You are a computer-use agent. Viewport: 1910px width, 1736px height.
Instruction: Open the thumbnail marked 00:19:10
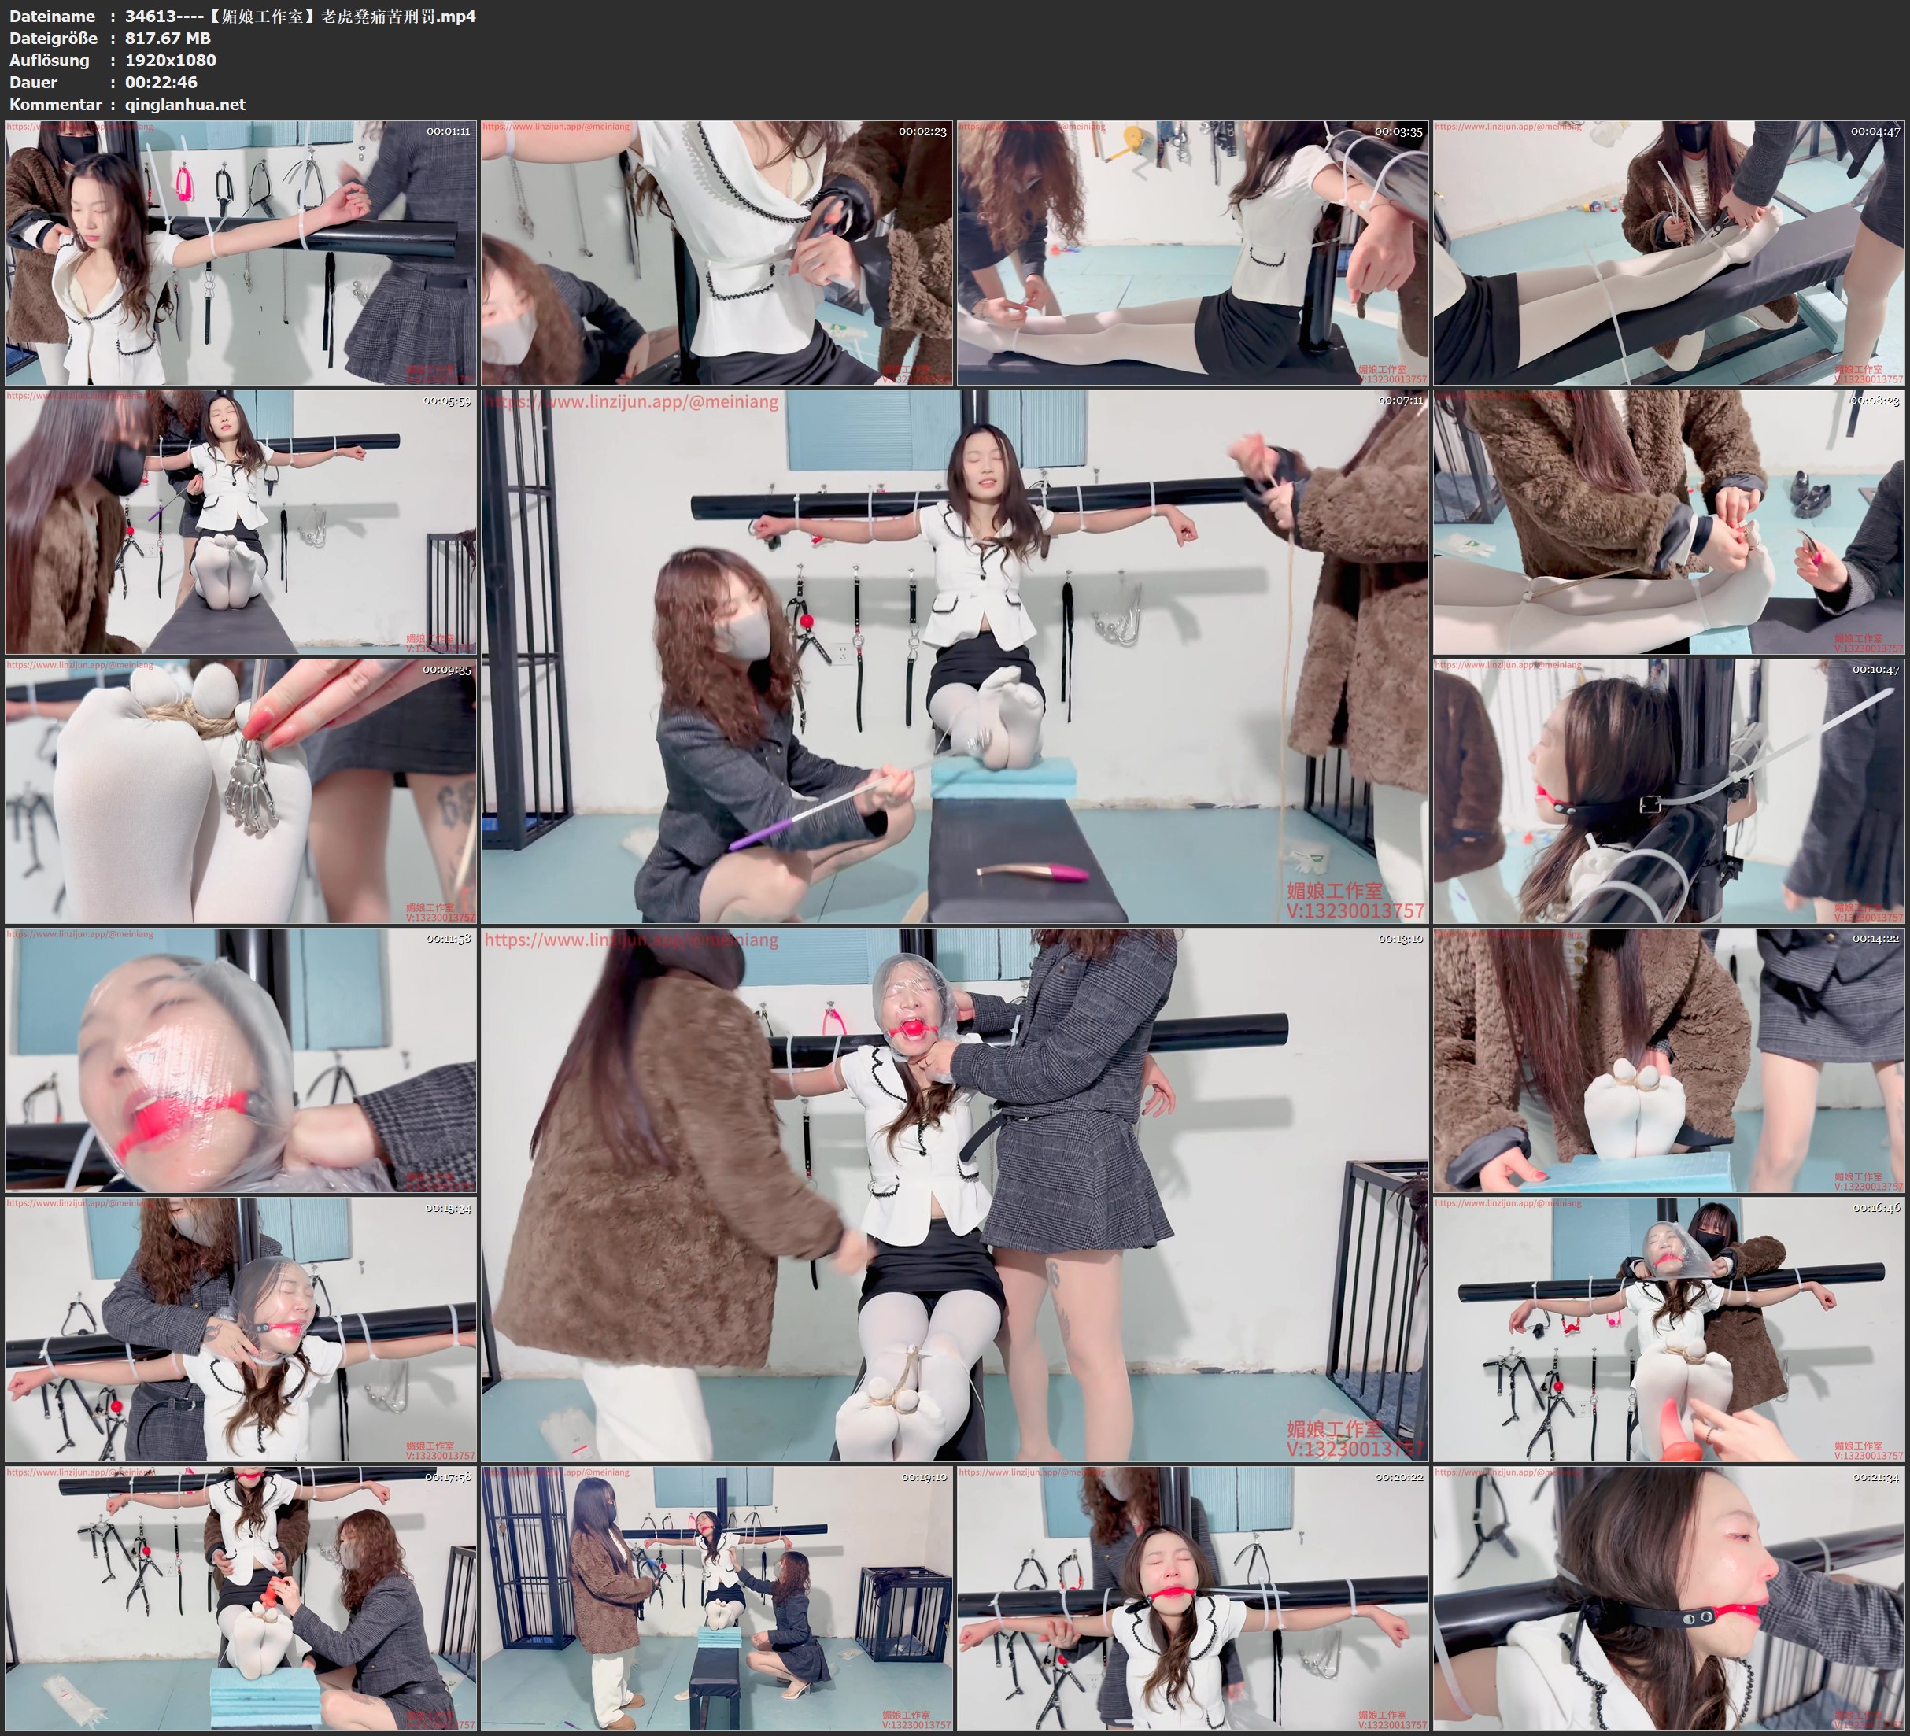[x=716, y=1597]
